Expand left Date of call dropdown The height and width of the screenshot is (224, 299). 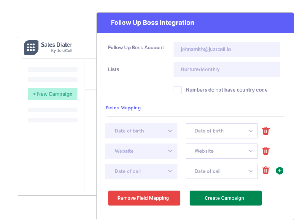141,171
